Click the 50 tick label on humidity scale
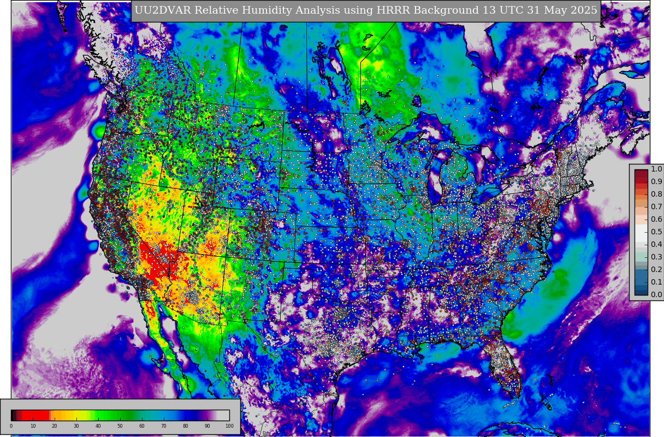Viewport: 664px width, 437px height. pos(120,426)
